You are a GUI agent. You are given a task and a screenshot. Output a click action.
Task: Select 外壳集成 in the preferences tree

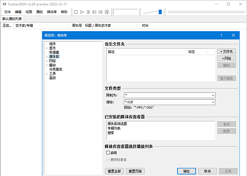tap(56, 69)
